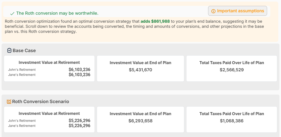Select Jane's Retirement label in Roth scenario
281x137 pixels.
coord(22,126)
